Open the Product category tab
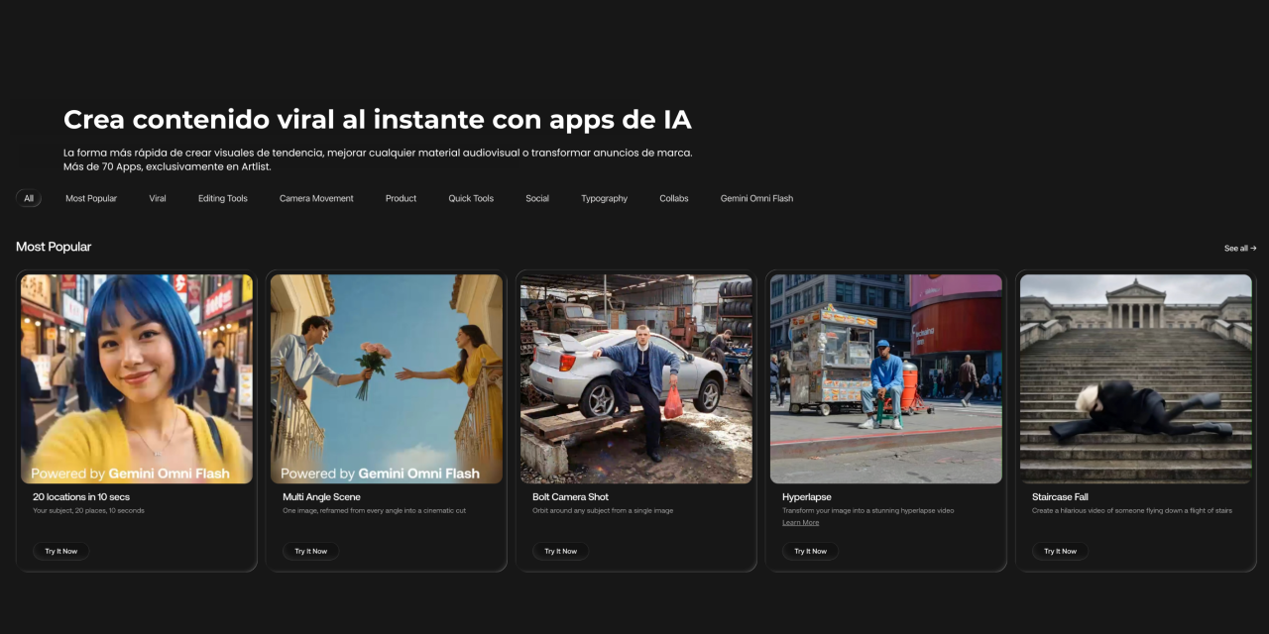1269x634 pixels. (401, 198)
